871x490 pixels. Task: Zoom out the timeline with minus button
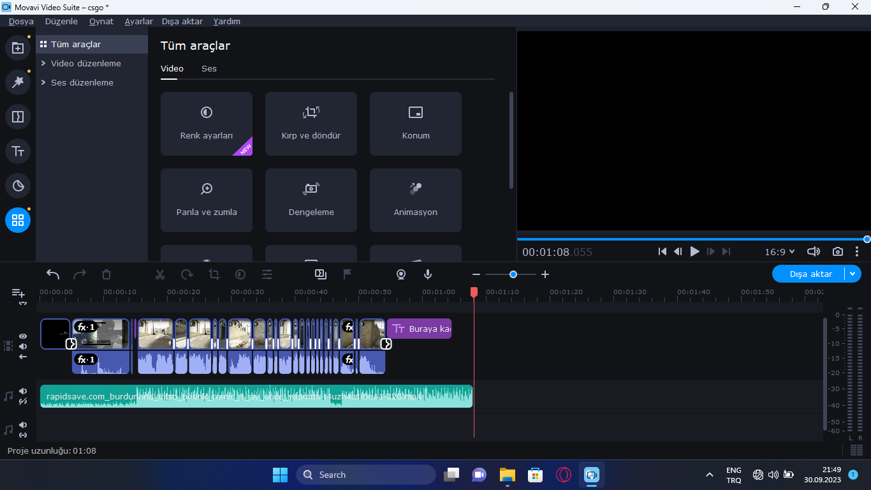476,274
